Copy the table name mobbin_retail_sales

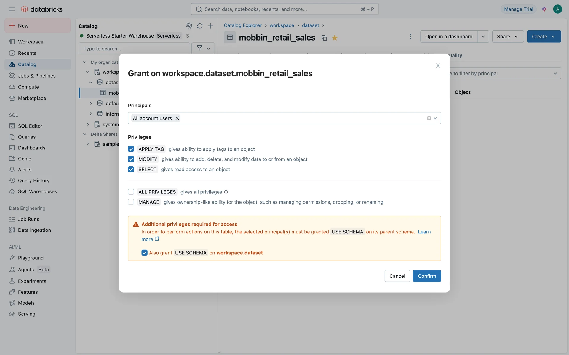tap(324, 38)
